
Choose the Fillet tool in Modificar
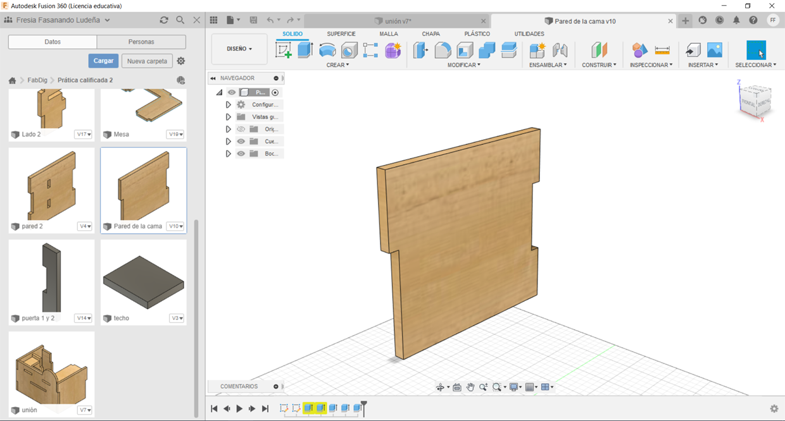click(x=443, y=50)
